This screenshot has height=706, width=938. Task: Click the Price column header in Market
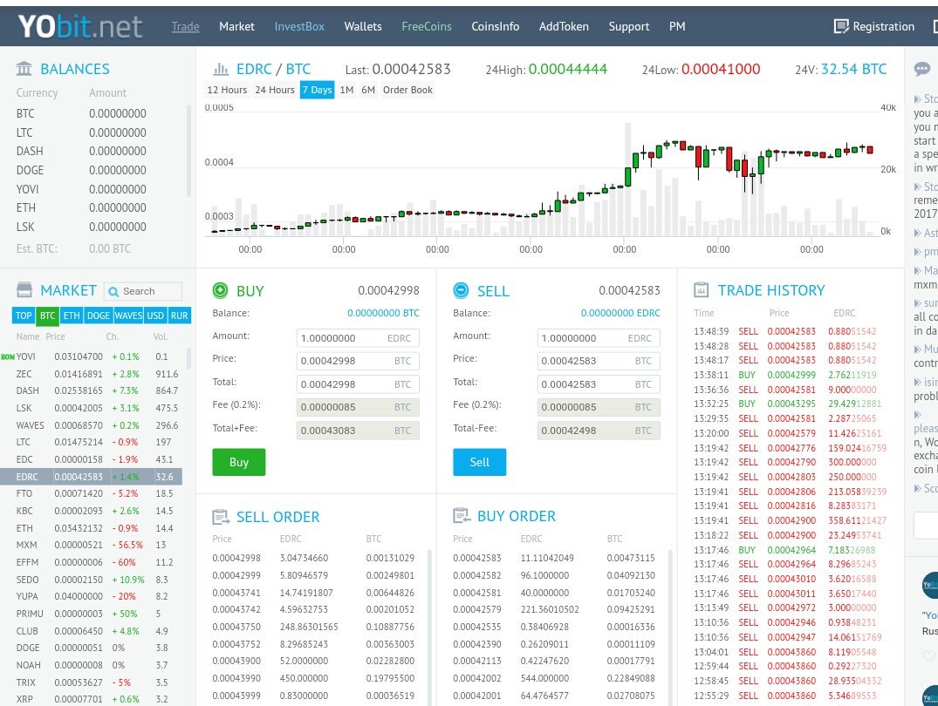(55, 336)
